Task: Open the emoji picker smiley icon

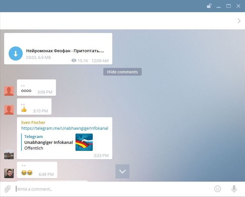Action: (217, 189)
